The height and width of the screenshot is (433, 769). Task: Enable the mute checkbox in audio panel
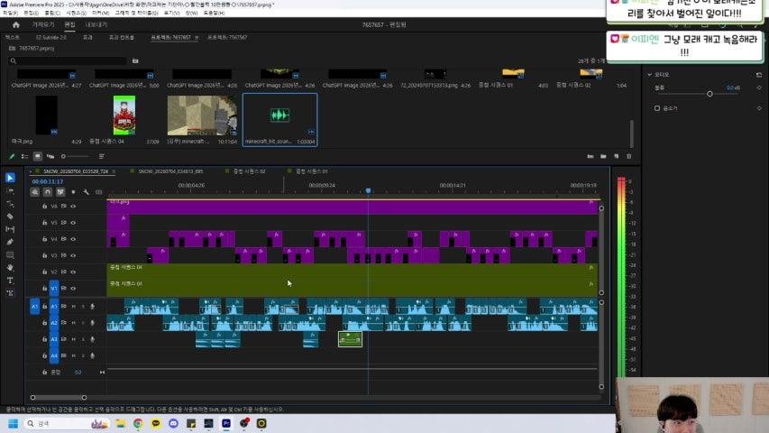657,108
